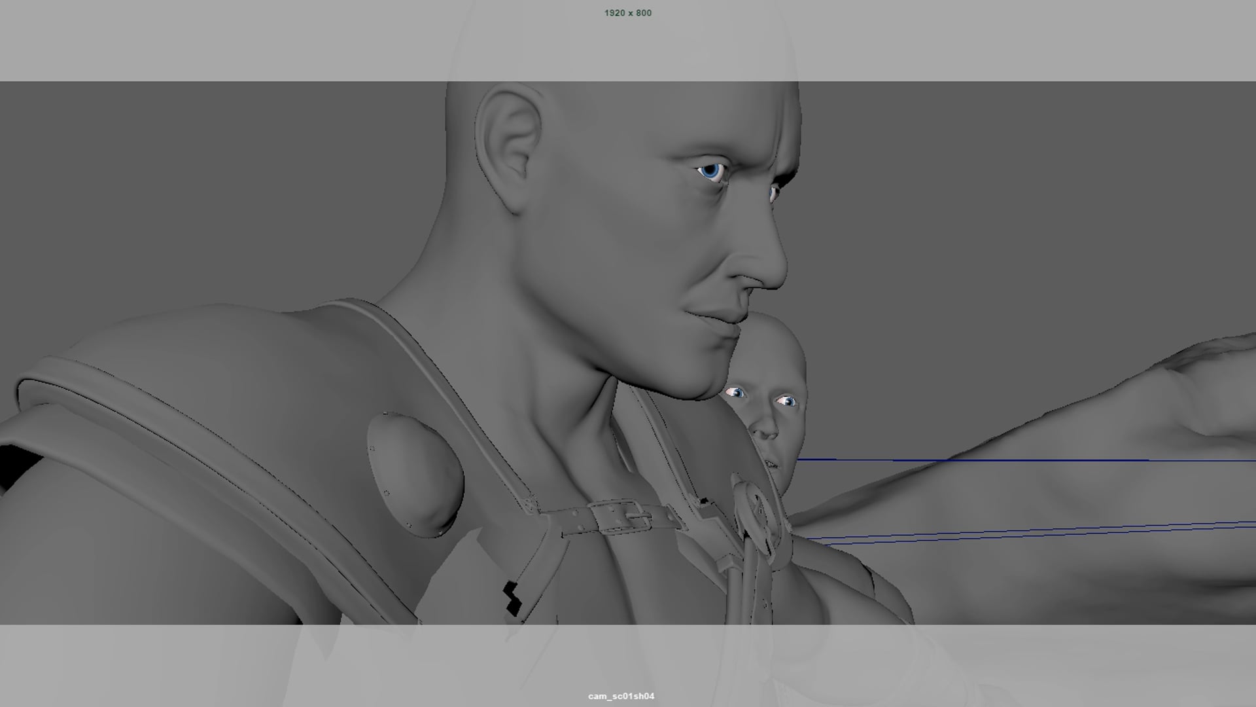Screen dimensions: 1256x707
Task: Click the 1920 x 800 resolution text
Action: click(627, 12)
